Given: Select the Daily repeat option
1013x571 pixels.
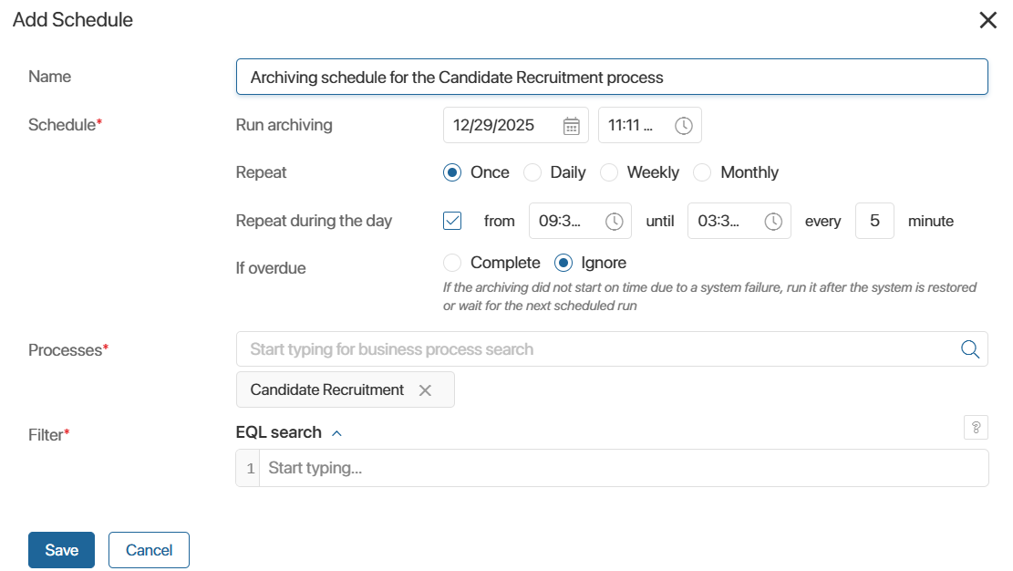Looking at the screenshot, I should 532,172.
